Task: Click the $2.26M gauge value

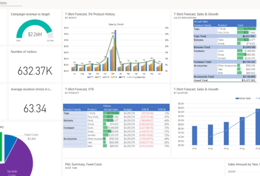Action: [35, 34]
